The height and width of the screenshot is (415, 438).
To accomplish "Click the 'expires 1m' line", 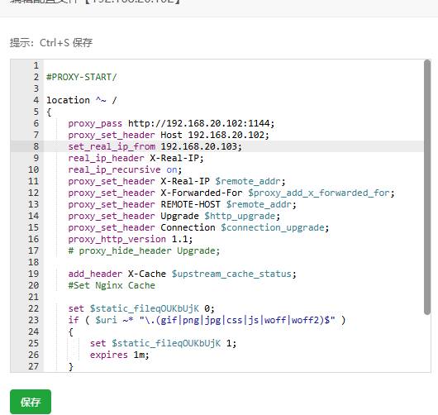I will point(120,355).
